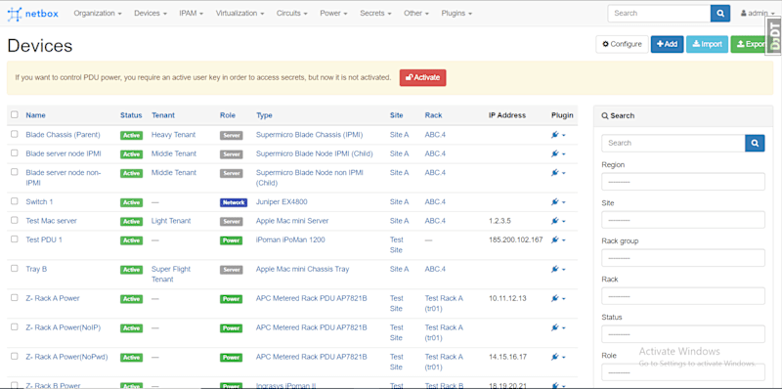Click the Server role badge of Tray B

(x=231, y=270)
